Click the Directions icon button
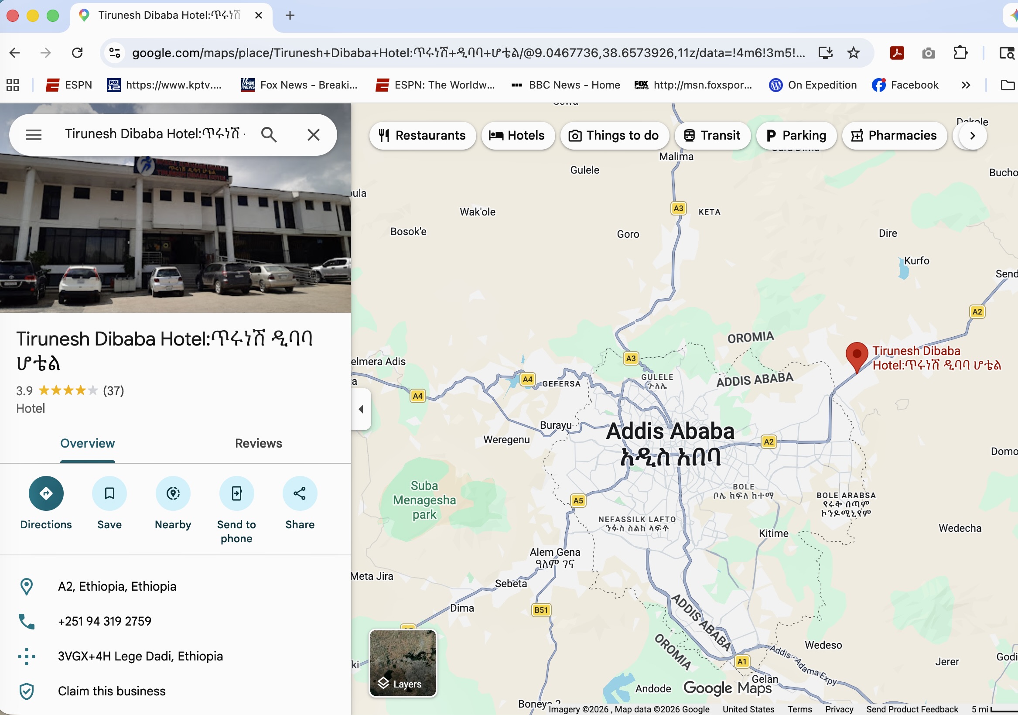 pyautogui.click(x=46, y=493)
